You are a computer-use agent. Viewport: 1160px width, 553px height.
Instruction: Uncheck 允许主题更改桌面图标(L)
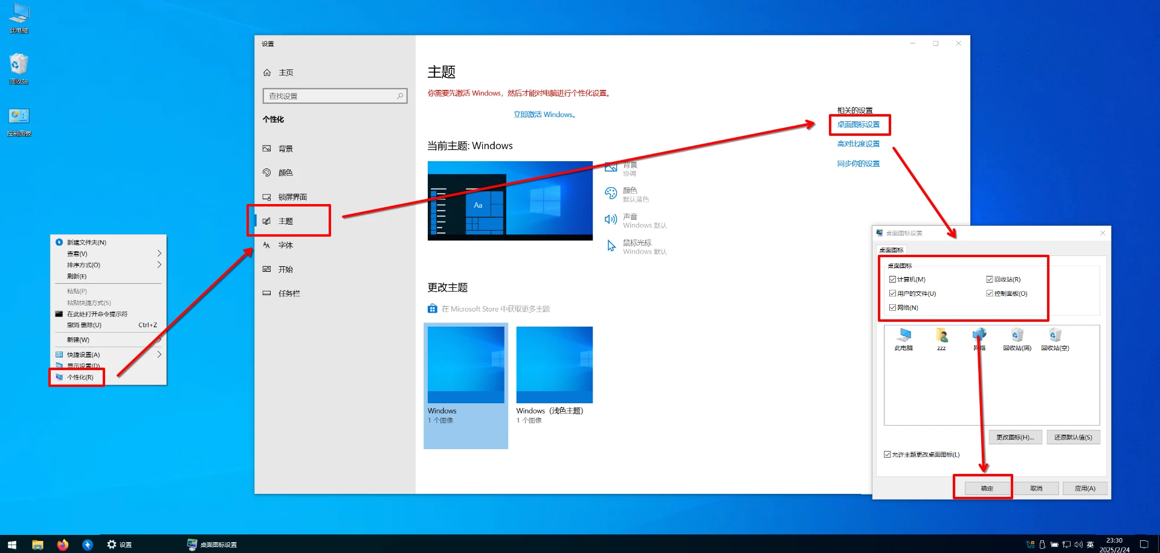(887, 455)
